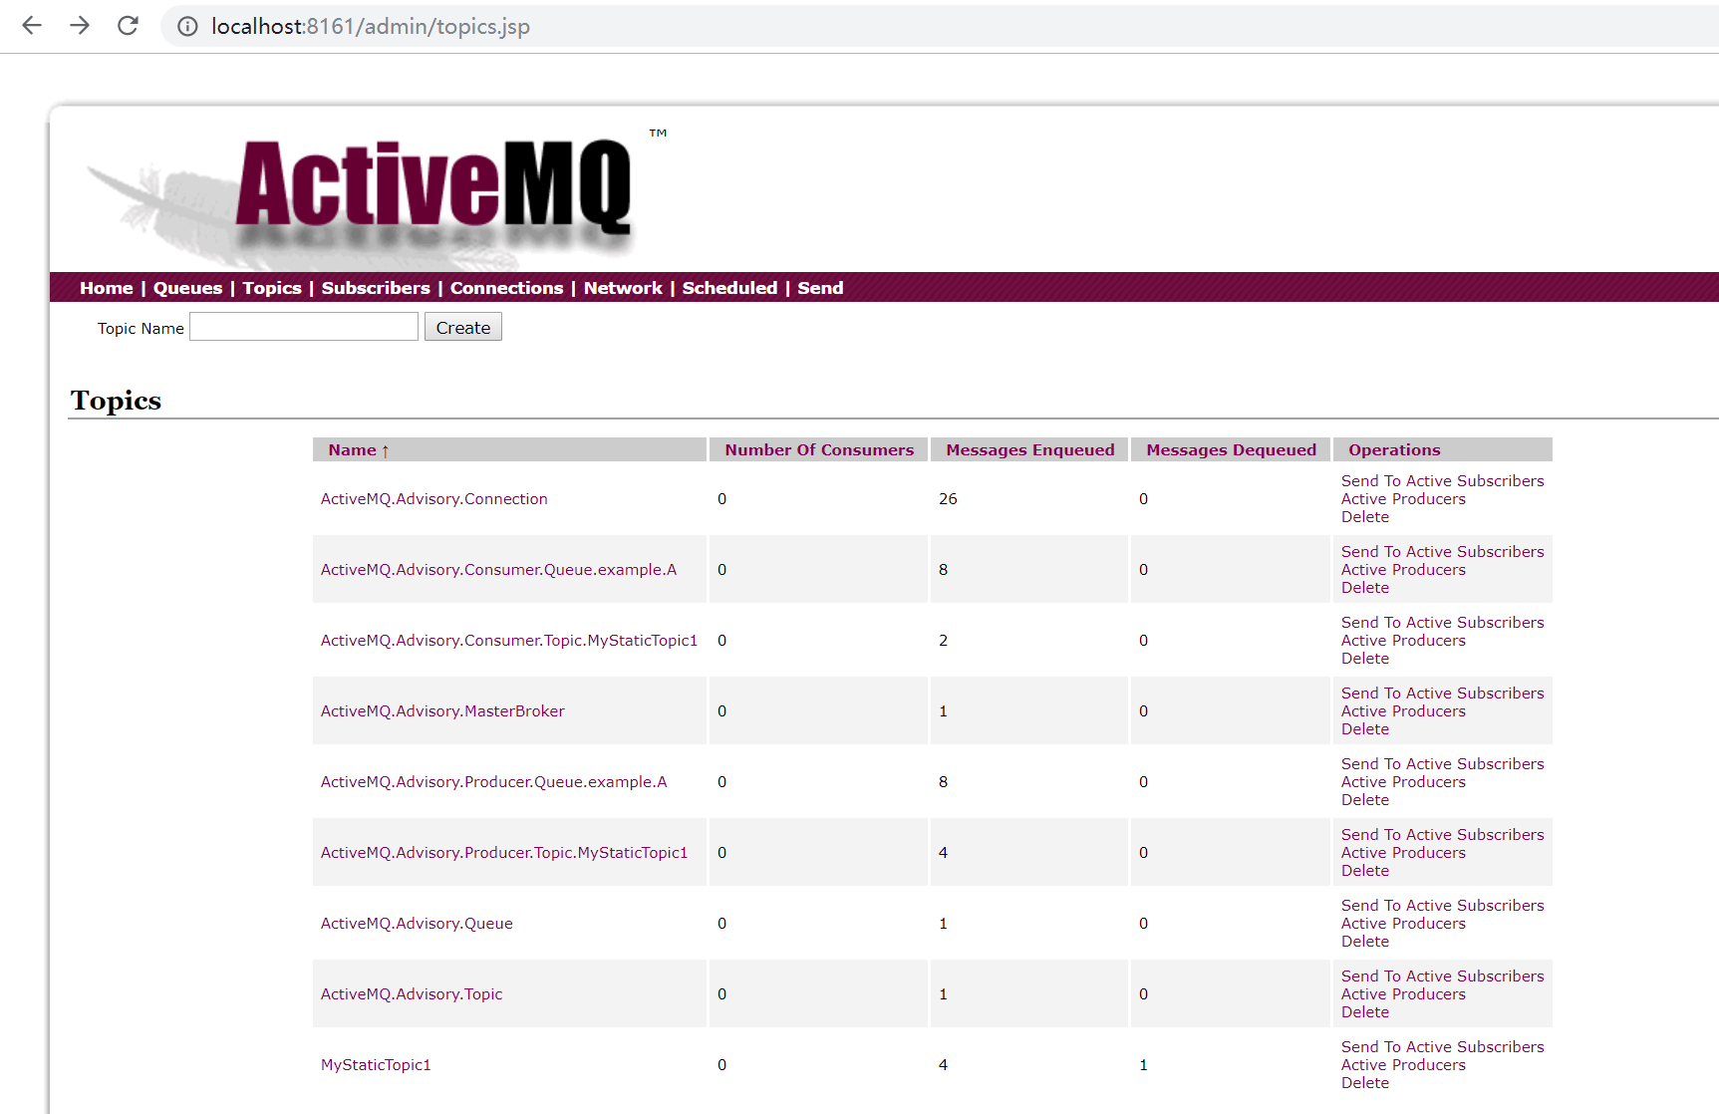Focus the Topic Name input field
The width and height of the screenshot is (1719, 1114).
[304, 327]
